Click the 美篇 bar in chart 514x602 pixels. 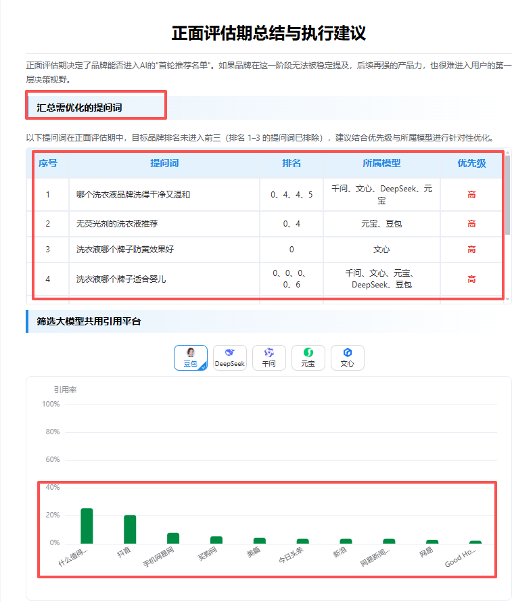tap(260, 540)
